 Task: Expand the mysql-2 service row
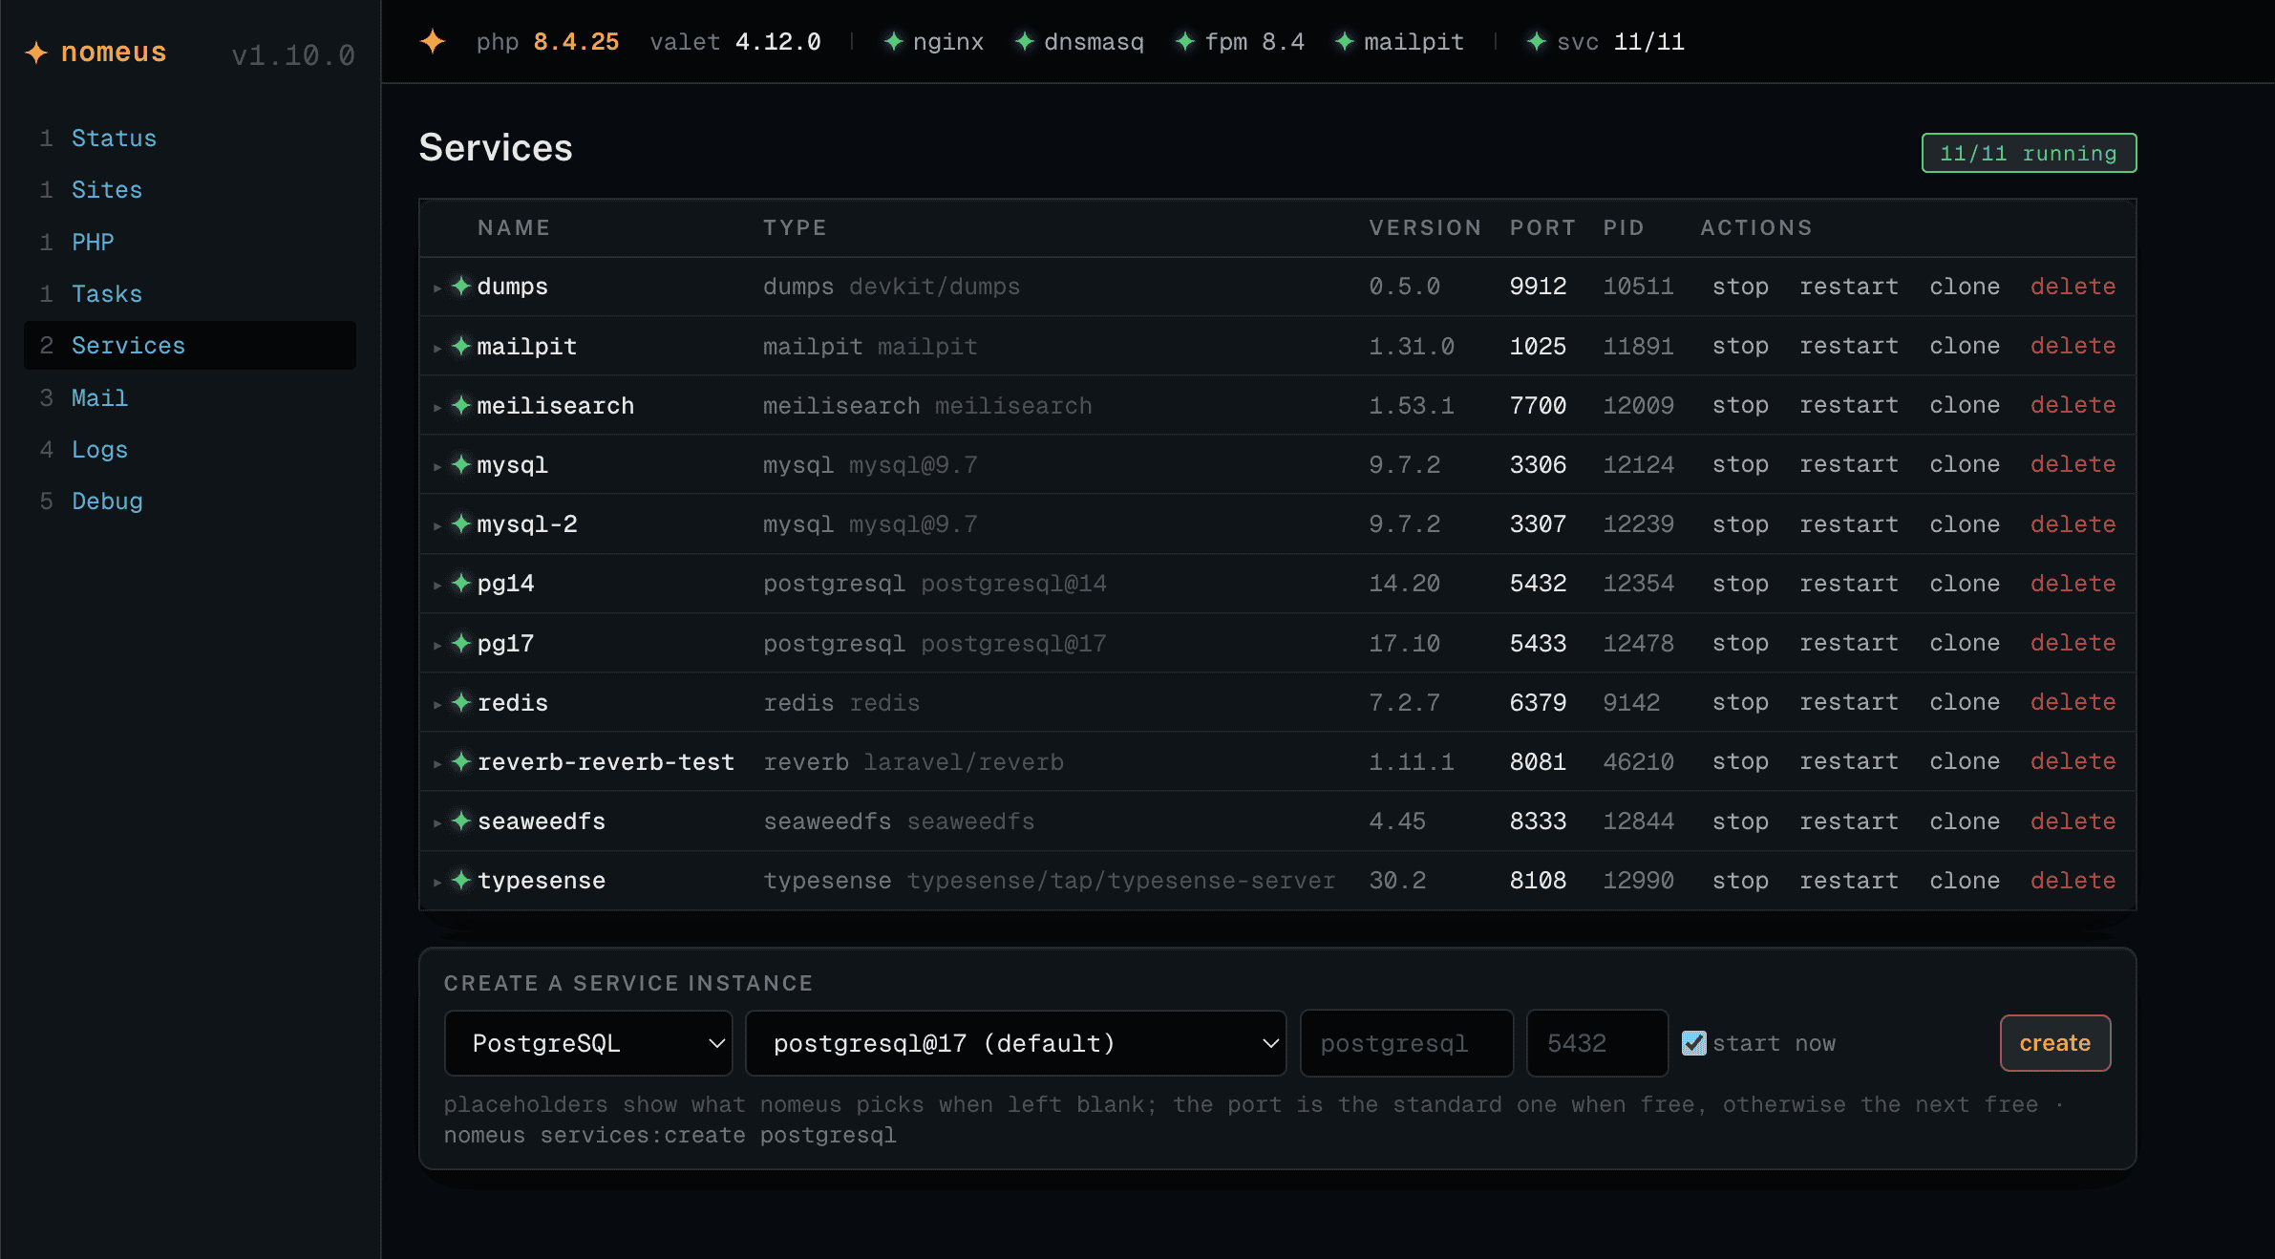(436, 525)
